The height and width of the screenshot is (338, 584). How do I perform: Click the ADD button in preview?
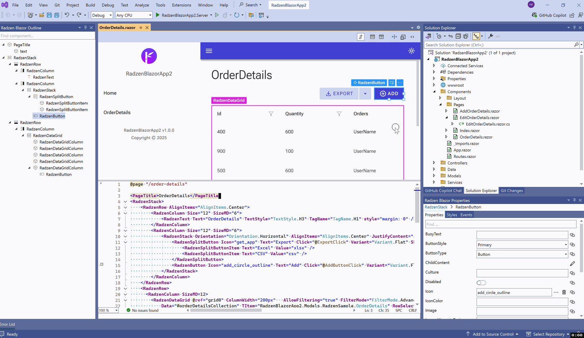pos(389,93)
